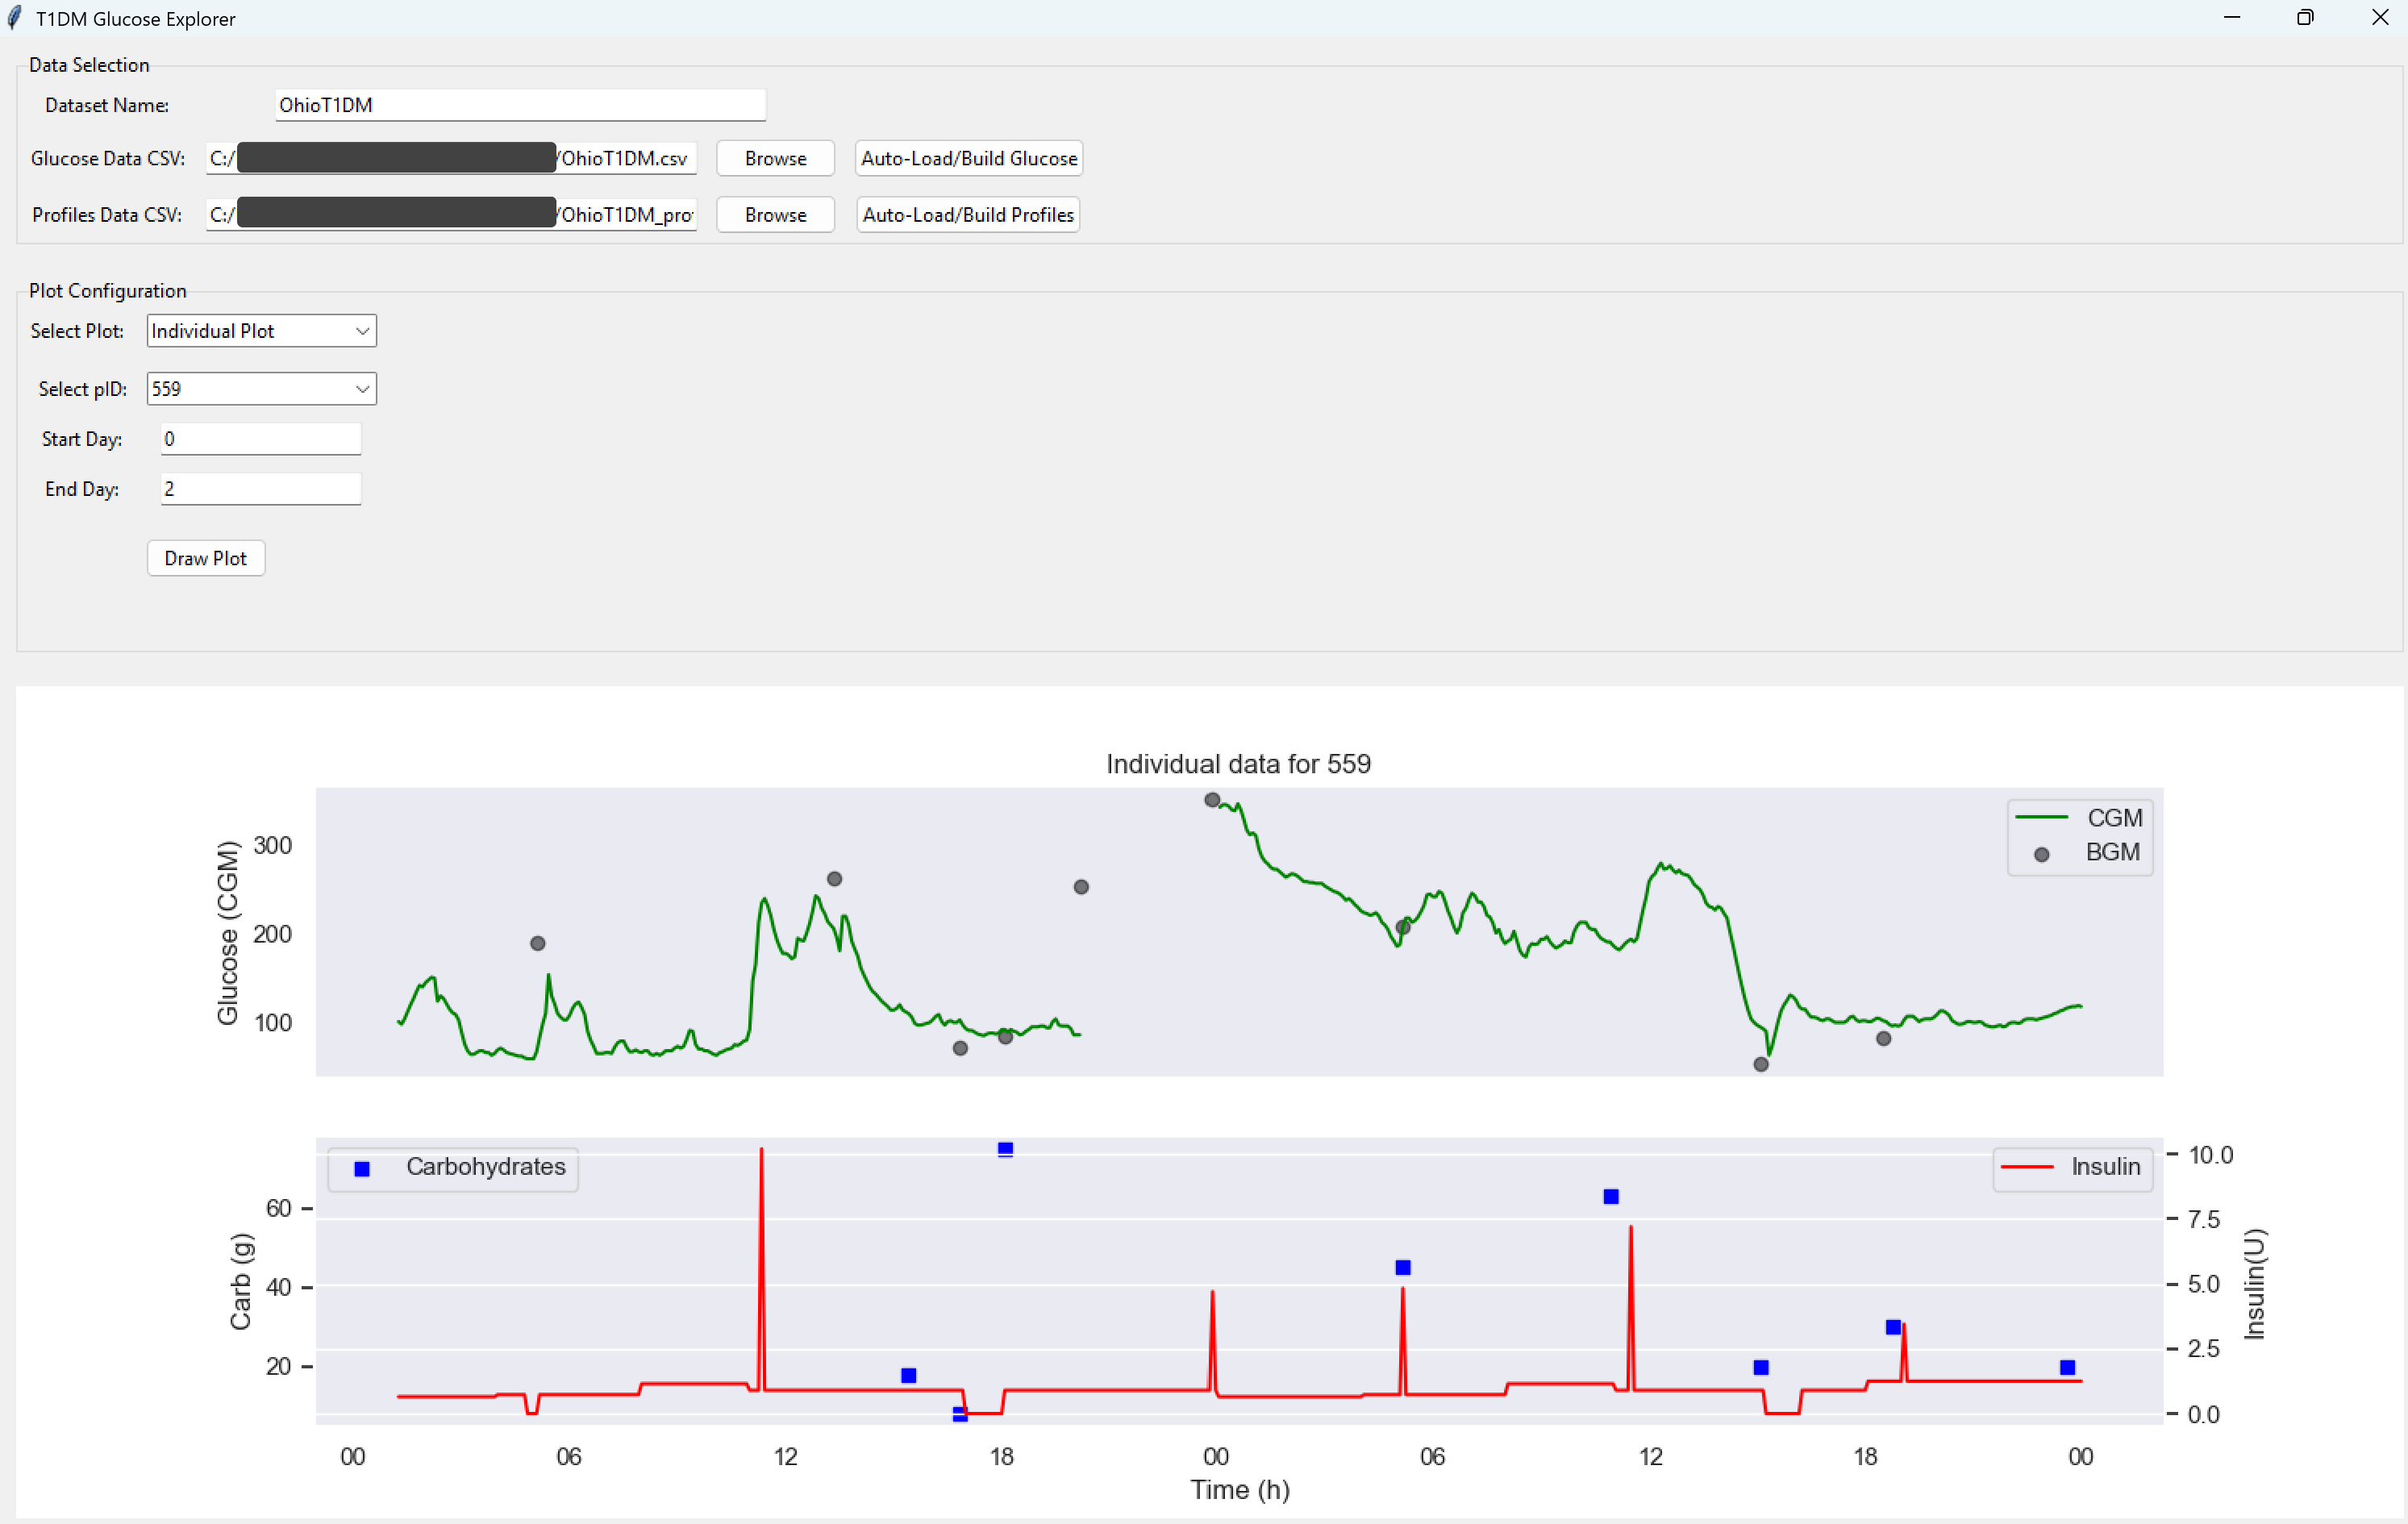The height and width of the screenshot is (1524, 2408).
Task: Click the plot title 'Individual data for 559'
Action: [x=1238, y=764]
